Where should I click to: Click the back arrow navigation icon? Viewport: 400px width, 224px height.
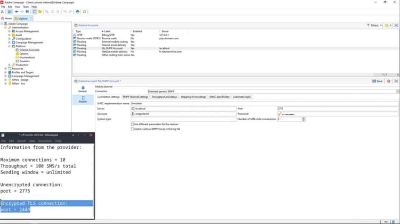tap(17, 12)
